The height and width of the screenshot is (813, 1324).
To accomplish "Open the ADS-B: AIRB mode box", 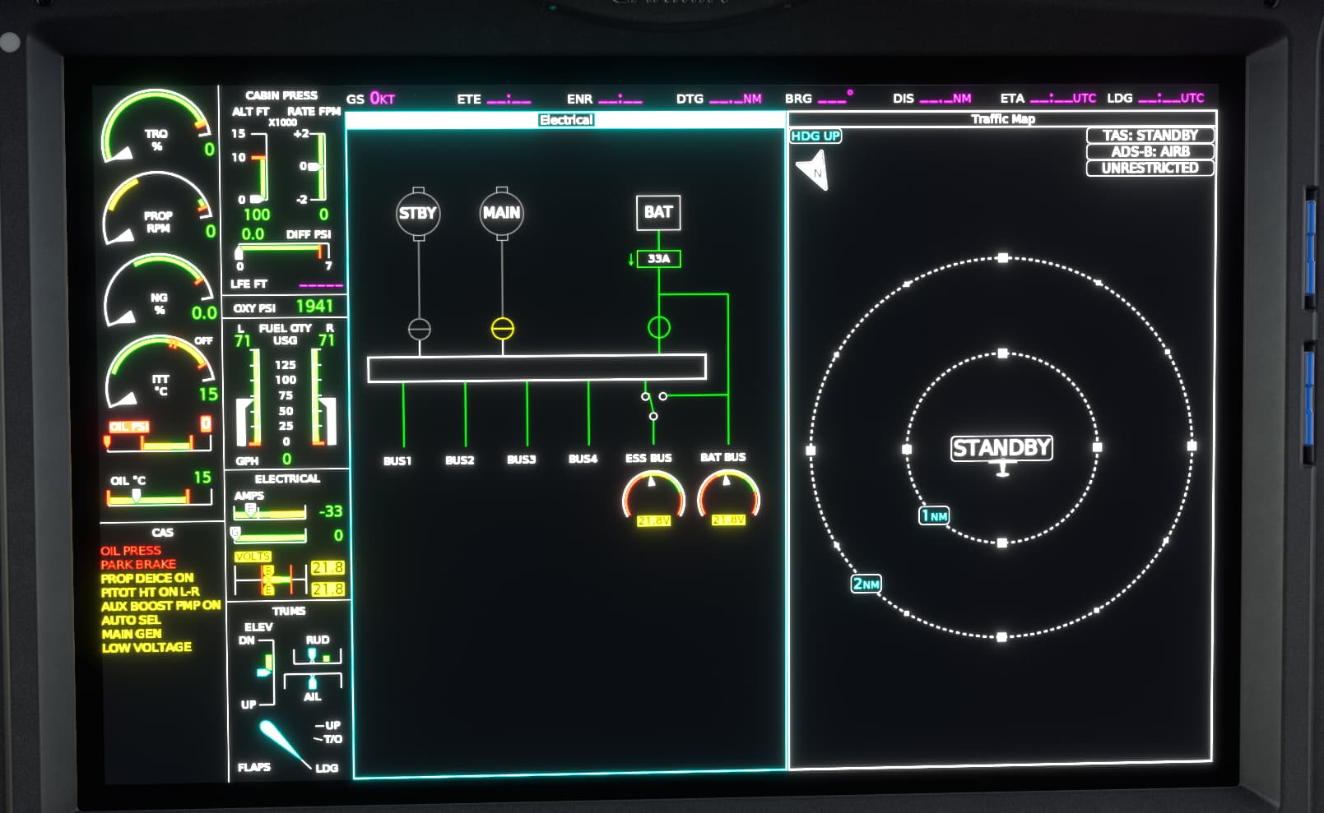I will pyautogui.click(x=1150, y=151).
